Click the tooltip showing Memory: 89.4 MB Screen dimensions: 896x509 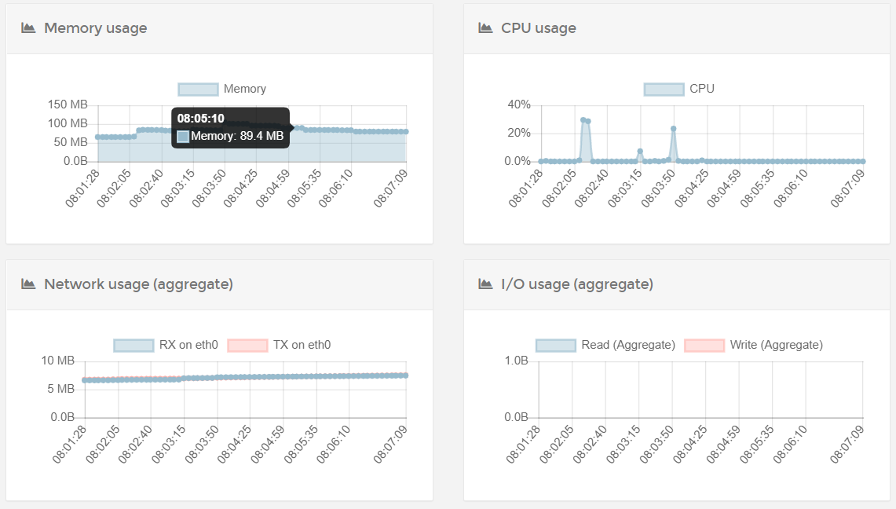[230, 130]
